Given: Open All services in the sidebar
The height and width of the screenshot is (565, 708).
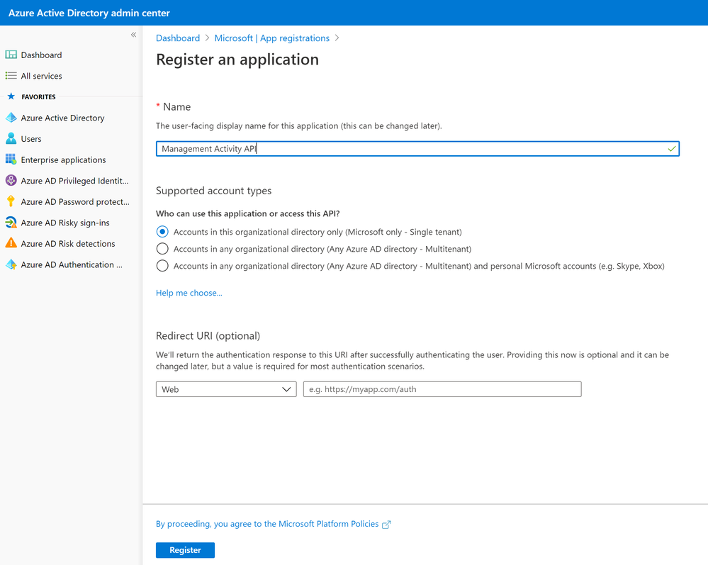Looking at the screenshot, I should pyautogui.click(x=41, y=76).
